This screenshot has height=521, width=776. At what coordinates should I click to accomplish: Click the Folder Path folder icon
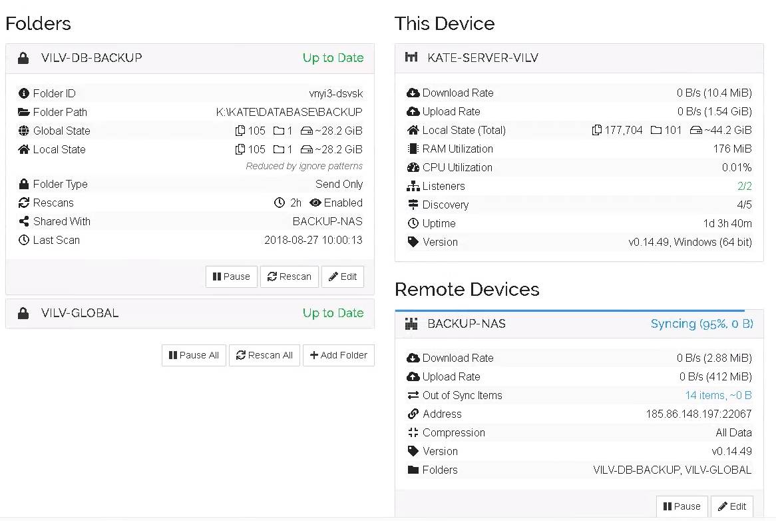click(24, 112)
